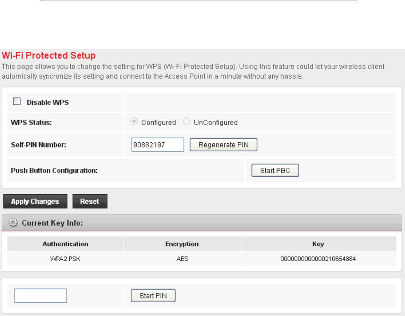Click the Apply Changes button
The width and height of the screenshot is (405, 316).
coord(35,202)
